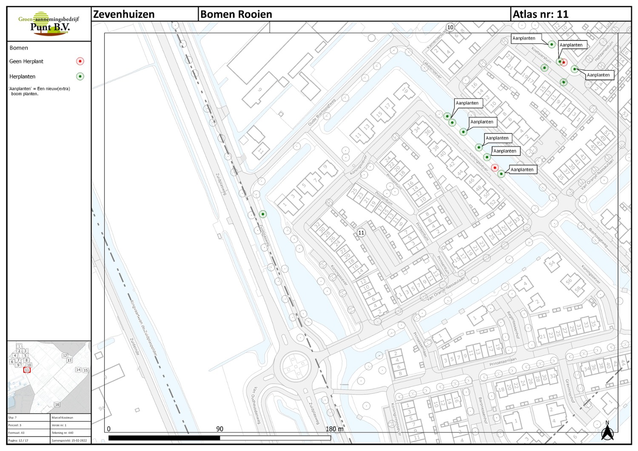Viewport: 638px width, 451px height.
Task: Select the red tree marker at Koetsierstuin
Action: click(564, 63)
